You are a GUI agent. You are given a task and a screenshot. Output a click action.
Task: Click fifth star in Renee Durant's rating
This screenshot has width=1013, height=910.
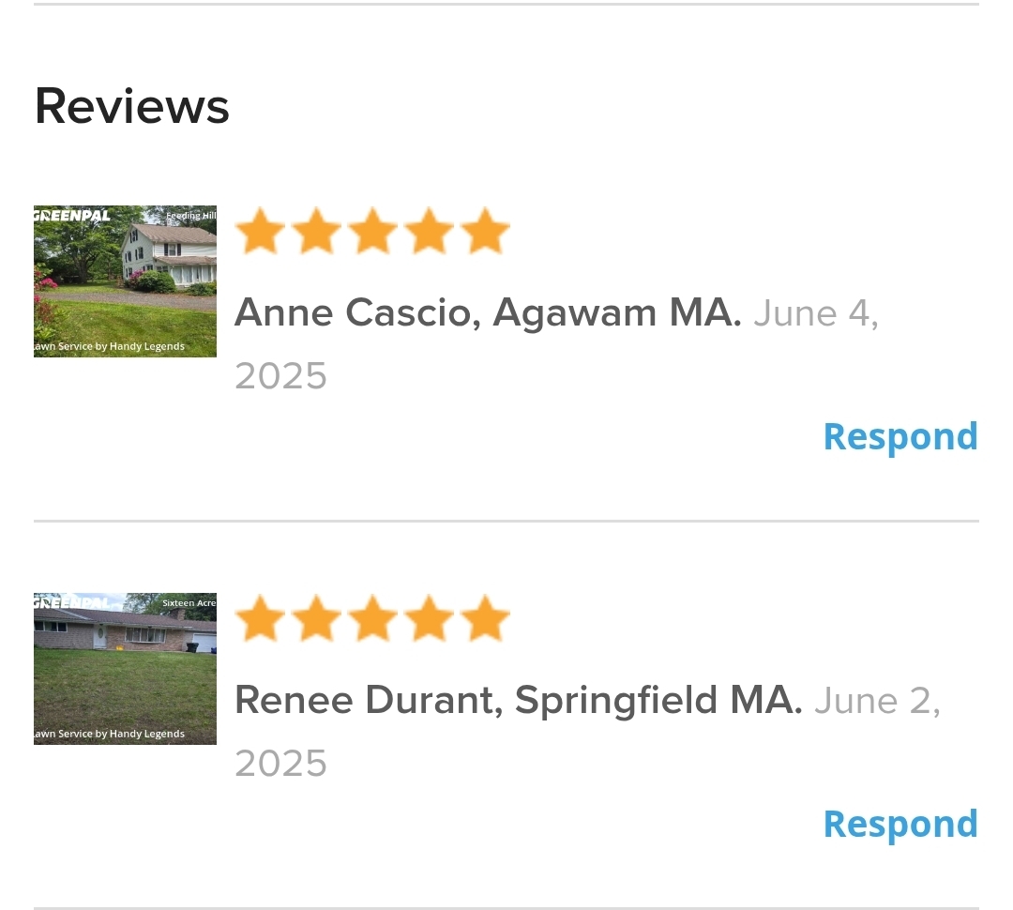pos(485,620)
